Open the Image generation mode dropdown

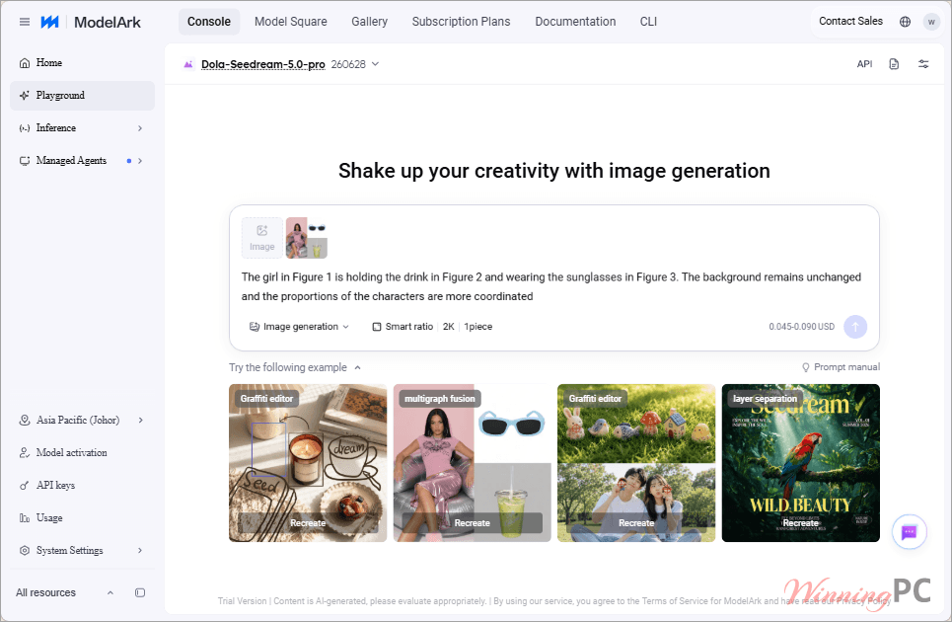pos(299,327)
